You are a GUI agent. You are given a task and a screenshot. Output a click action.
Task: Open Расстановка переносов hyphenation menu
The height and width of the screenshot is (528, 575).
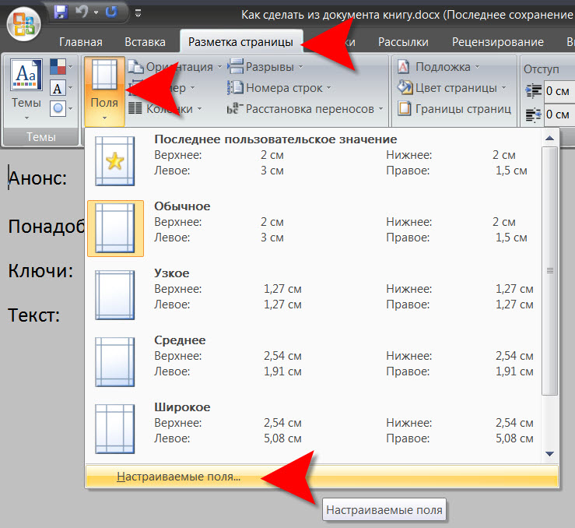(x=305, y=108)
